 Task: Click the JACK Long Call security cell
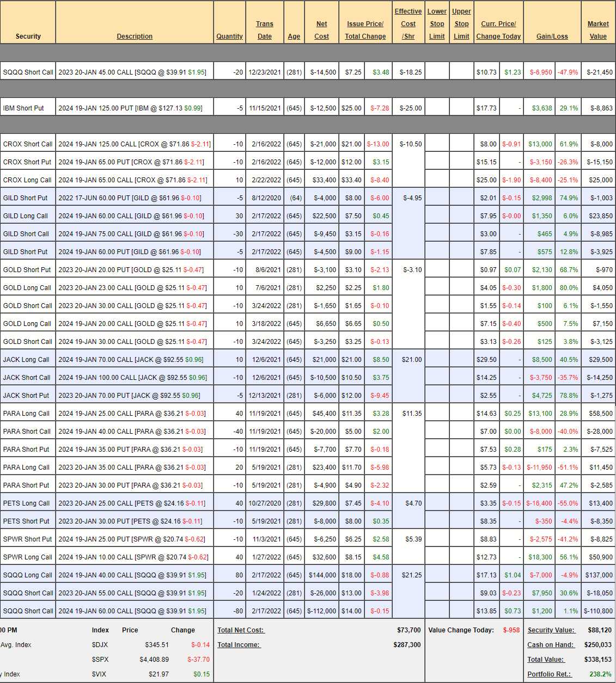click(x=26, y=360)
